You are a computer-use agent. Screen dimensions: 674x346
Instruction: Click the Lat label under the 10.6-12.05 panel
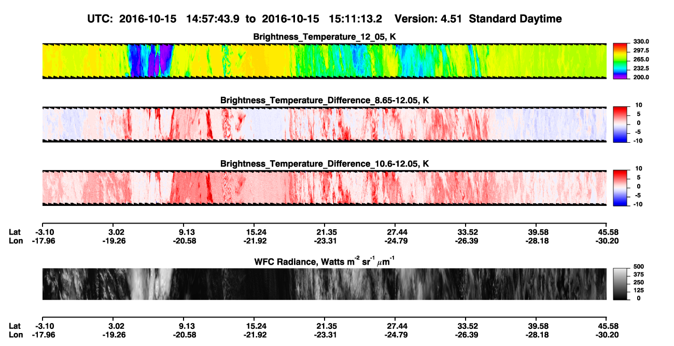[x=15, y=232]
